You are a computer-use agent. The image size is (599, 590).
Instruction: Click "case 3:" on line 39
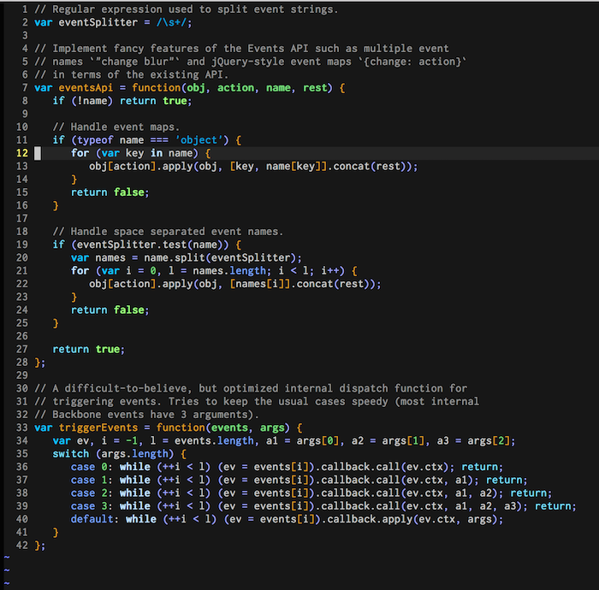coord(92,506)
